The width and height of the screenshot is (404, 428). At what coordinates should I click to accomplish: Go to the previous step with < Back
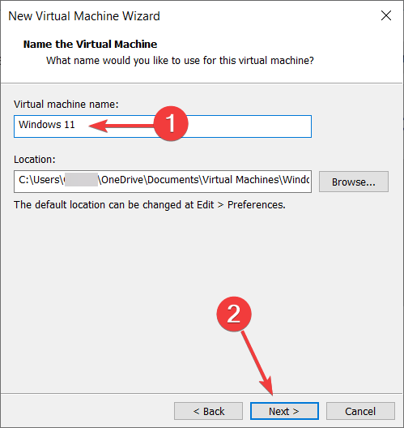209,411
